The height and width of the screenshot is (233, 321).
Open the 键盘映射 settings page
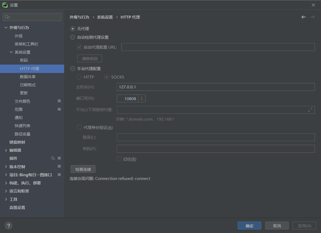17,142
